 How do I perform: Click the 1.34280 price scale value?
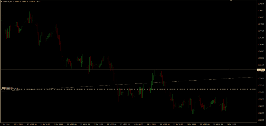(x=261, y=38)
